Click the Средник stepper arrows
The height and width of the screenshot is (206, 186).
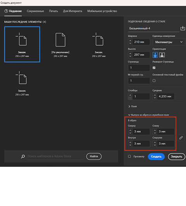point(155,96)
